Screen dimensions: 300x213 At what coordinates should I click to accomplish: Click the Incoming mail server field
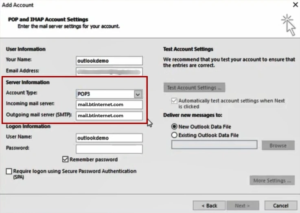coord(109,105)
